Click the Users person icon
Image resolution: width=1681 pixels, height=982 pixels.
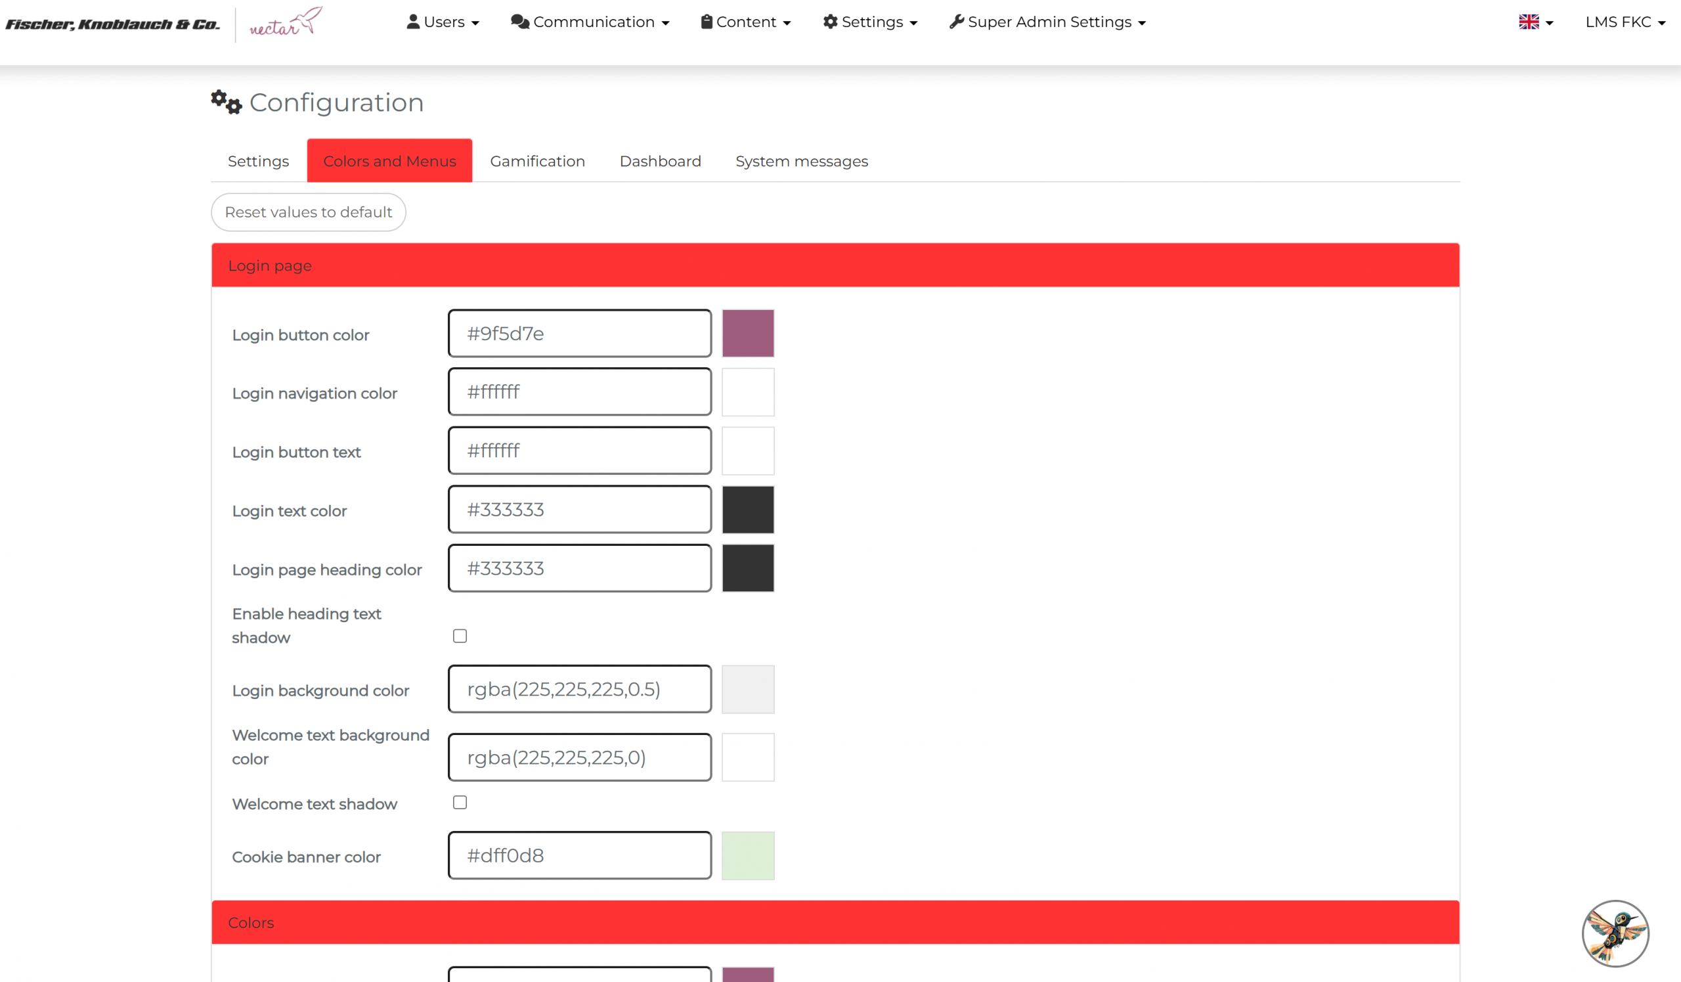pos(413,21)
